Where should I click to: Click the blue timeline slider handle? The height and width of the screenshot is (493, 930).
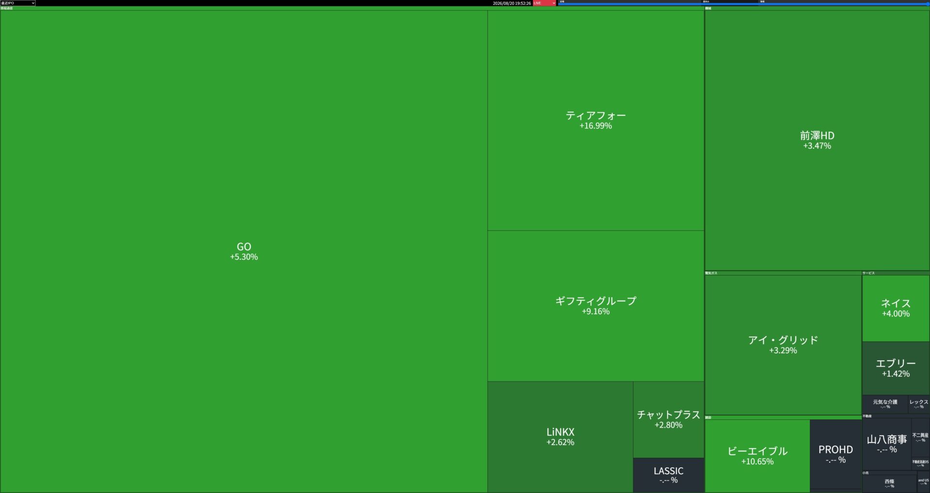click(x=928, y=4)
